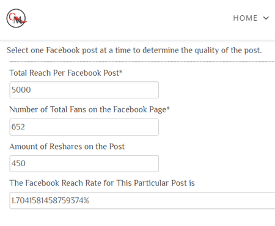Screen dimensions: 275x226
Task: Click the required asterisk after Facebook Page
Action: [168, 108]
